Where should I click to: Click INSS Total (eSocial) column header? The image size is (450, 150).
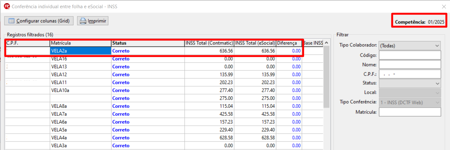pos(255,43)
